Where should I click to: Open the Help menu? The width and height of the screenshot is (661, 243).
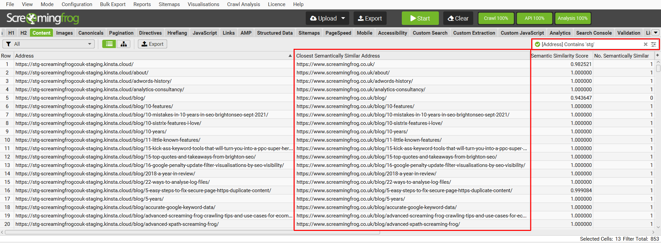[x=298, y=4]
